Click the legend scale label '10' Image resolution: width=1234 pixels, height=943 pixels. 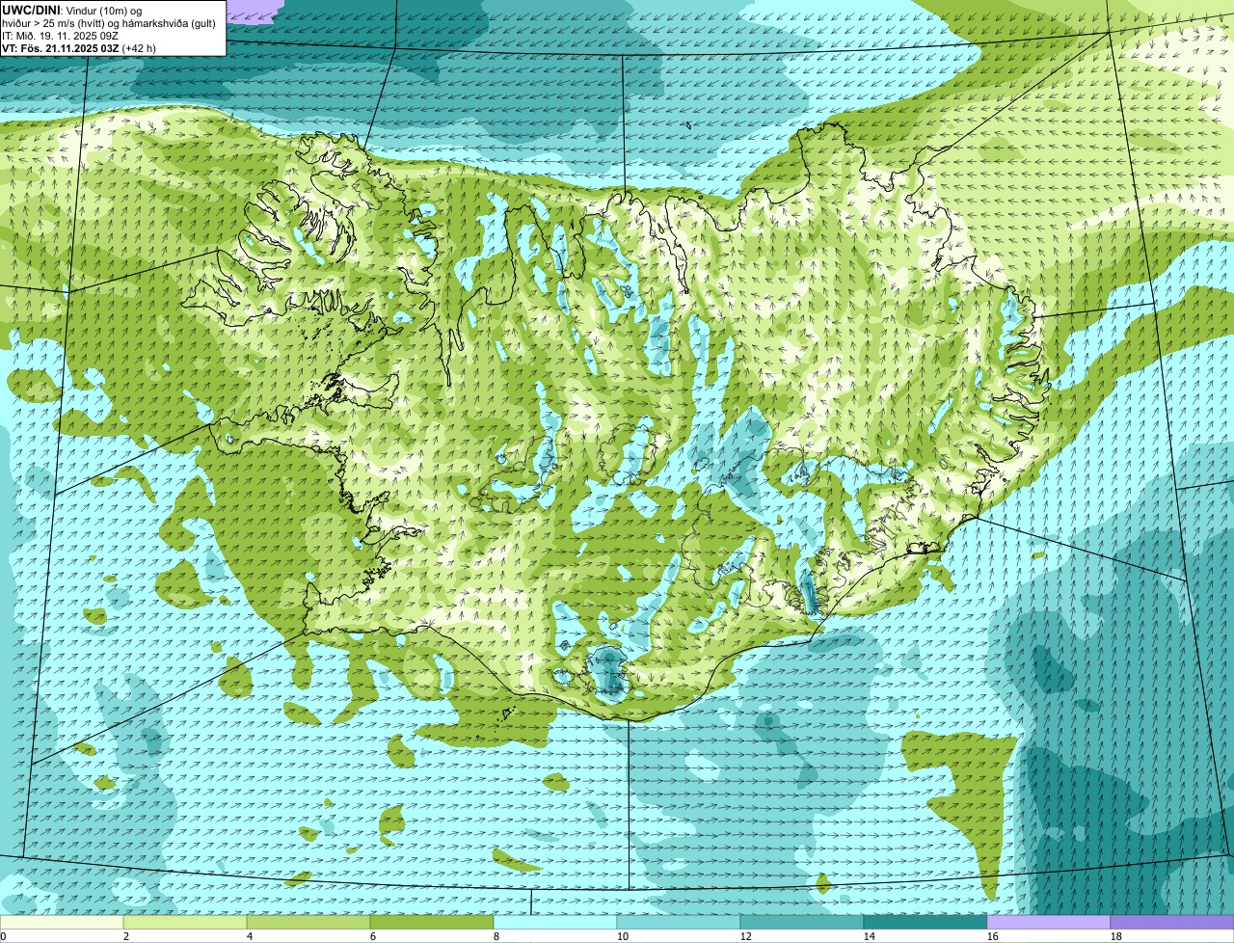point(623,936)
